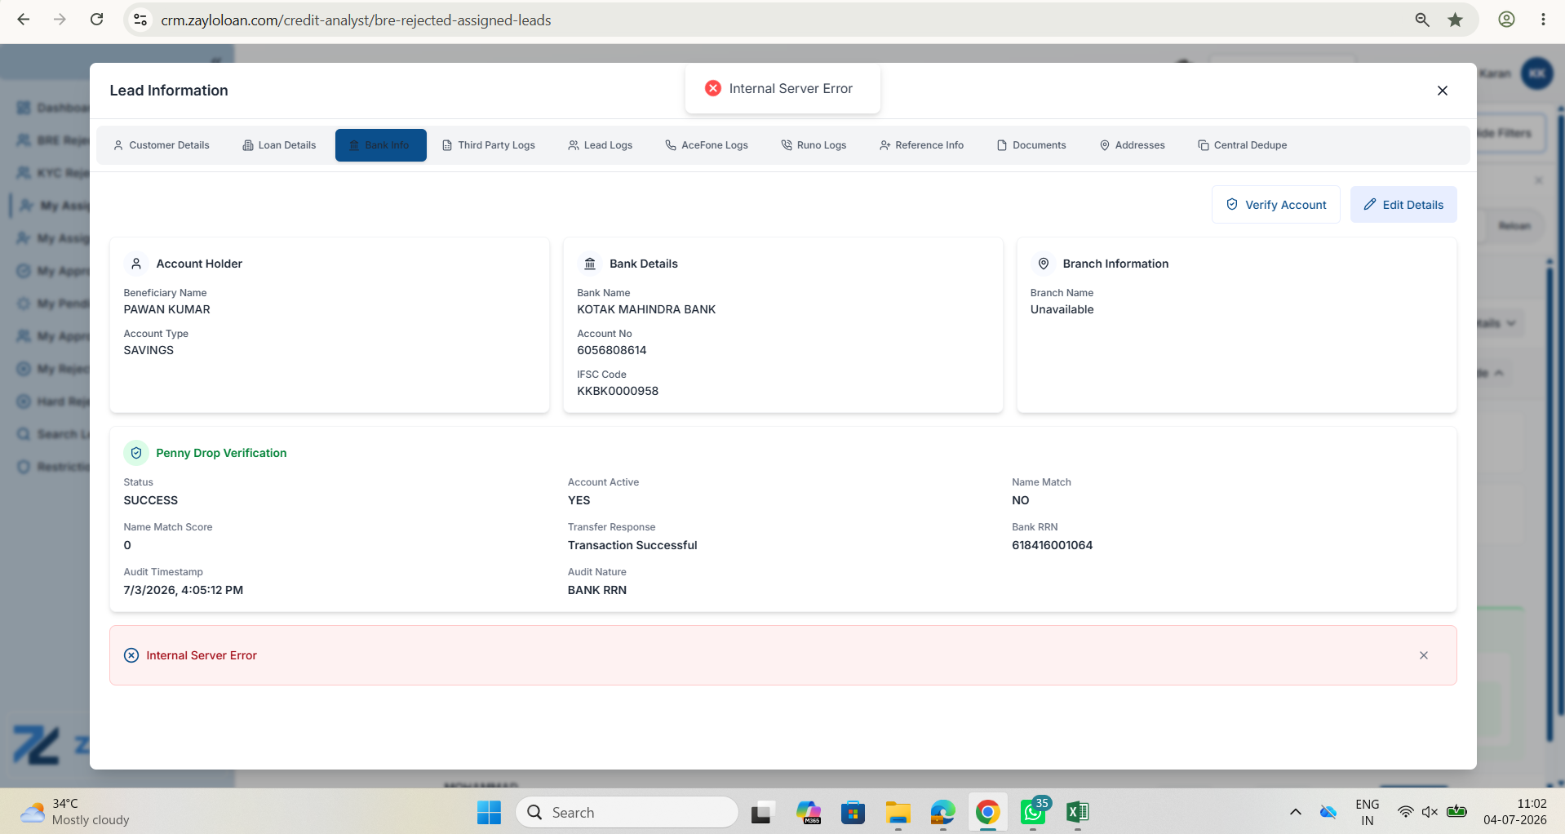Go to the Documents tab
Viewport: 1565px width, 834px height.
point(1031,145)
